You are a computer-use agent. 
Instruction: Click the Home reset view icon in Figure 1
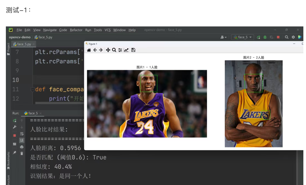click(x=89, y=50)
